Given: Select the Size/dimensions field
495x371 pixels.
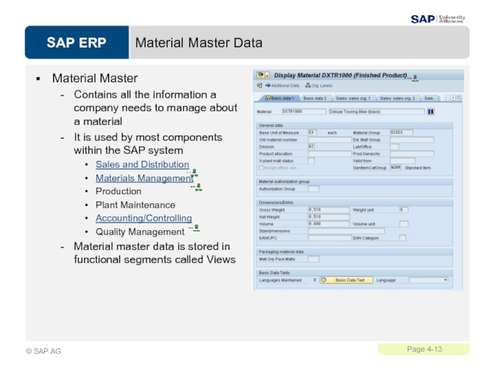Looking at the screenshot, I should click(x=346, y=231).
